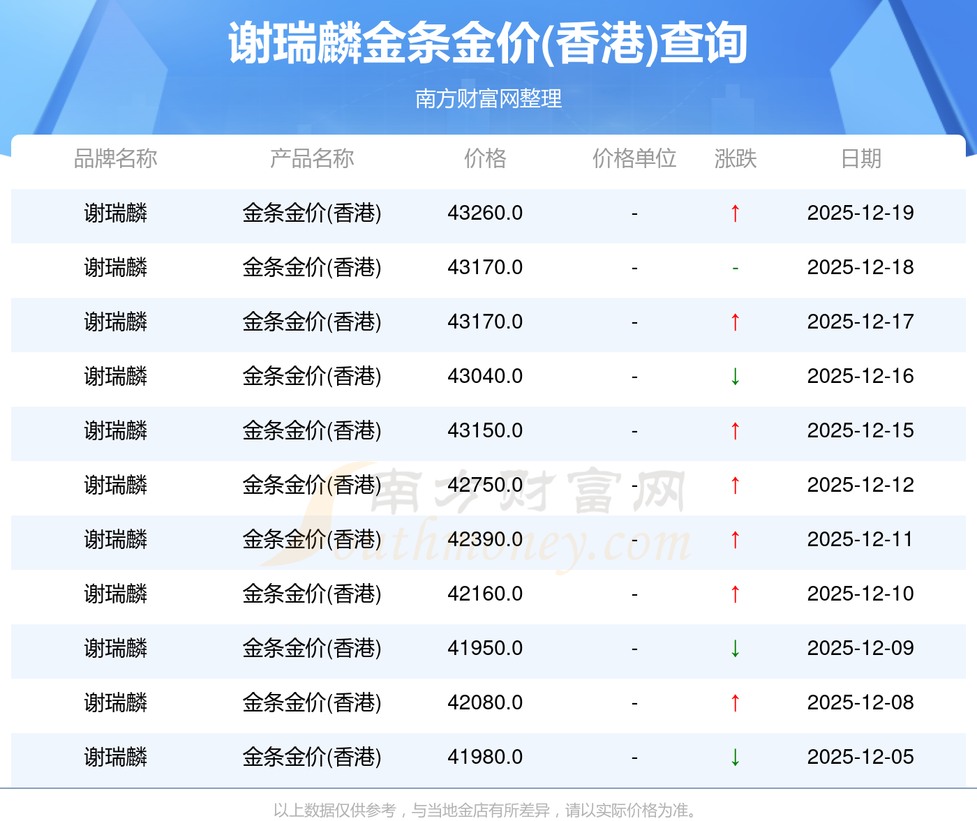Image resolution: width=977 pixels, height=821 pixels.
Task: Select the price 42080.0
Action: (485, 702)
